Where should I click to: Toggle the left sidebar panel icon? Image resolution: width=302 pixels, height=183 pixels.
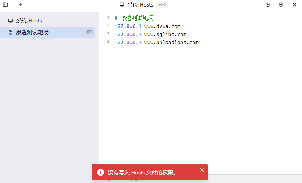5,5
